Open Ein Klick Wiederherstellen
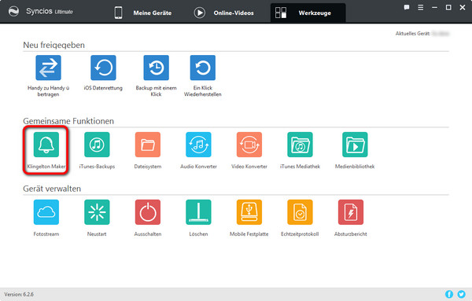The height and width of the screenshot is (301, 472). 203,68
